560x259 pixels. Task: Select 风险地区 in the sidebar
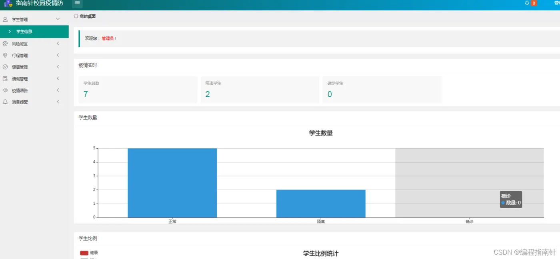20,44
